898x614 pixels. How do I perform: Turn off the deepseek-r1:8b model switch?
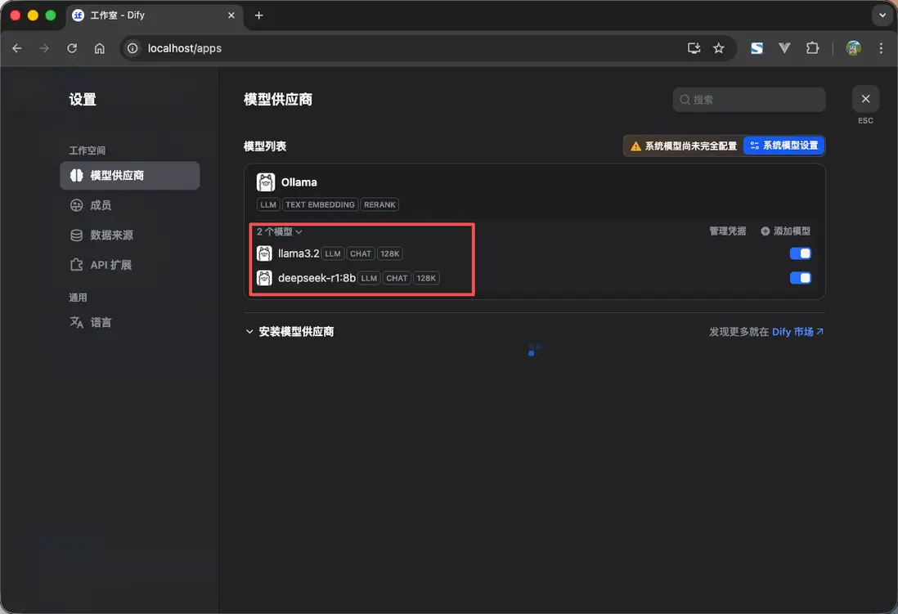(800, 278)
